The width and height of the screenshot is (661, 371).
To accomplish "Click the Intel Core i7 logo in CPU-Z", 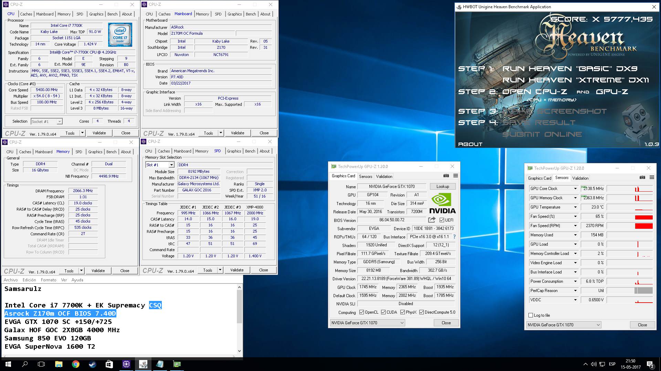I will (120, 35).
